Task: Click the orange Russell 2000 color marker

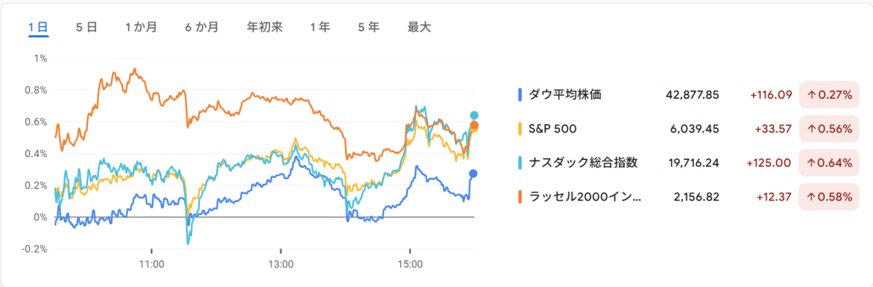Action: pyautogui.click(x=519, y=197)
